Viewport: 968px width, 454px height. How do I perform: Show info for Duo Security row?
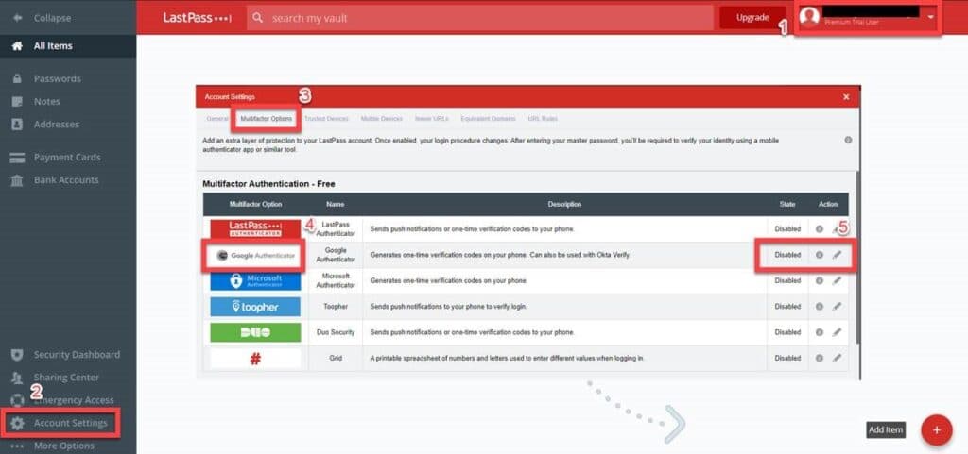[x=820, y=332]
